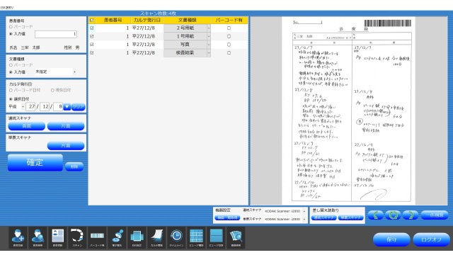Click 連続スキャナ under 差し替え読取り

[x=324, y=217]
